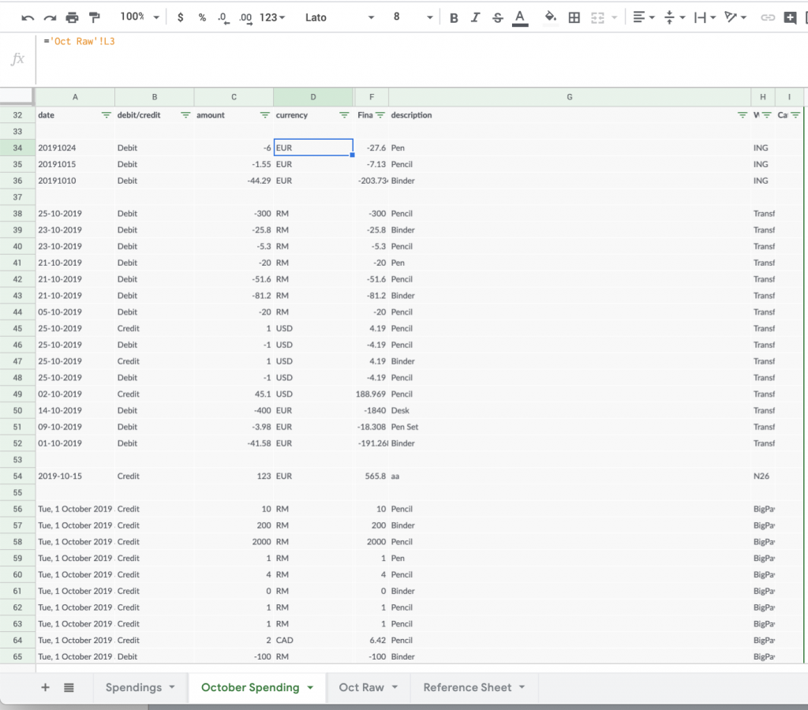Increase decimal places
This screenshot has height=710, width=808.
click(x=246, y=18)
